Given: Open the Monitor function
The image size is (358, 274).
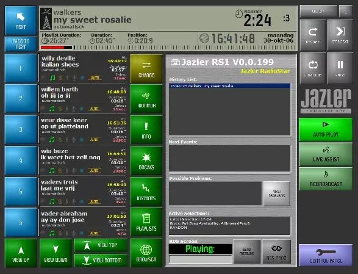Looking at the screenshot, I should pos(146,99).
